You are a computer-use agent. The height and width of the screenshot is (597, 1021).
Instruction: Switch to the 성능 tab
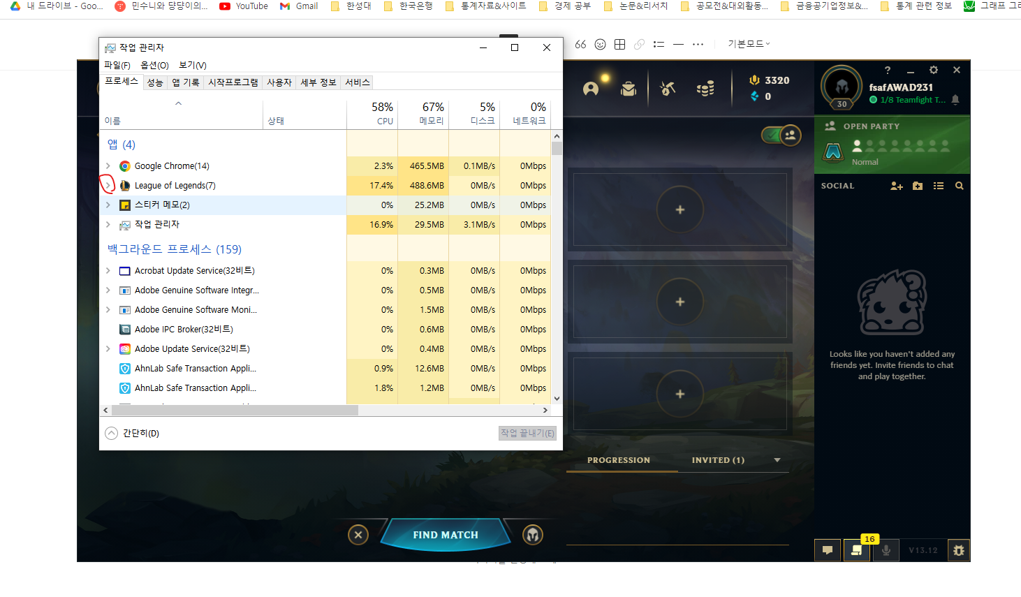pos(155,82)
